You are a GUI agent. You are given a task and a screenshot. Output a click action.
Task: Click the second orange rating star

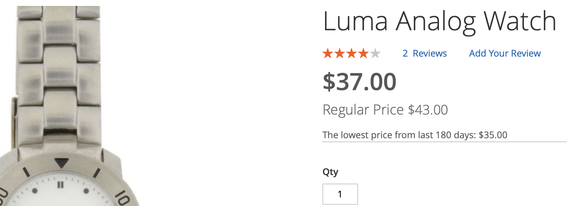(x=340, y=53)
